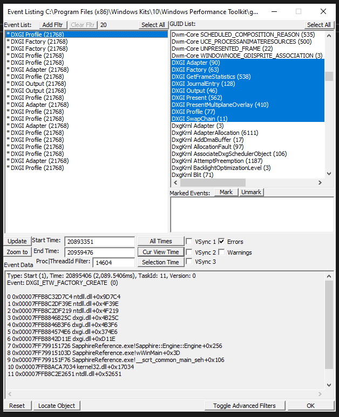Enable the VSync 1 checkbox

pos(189,242)
